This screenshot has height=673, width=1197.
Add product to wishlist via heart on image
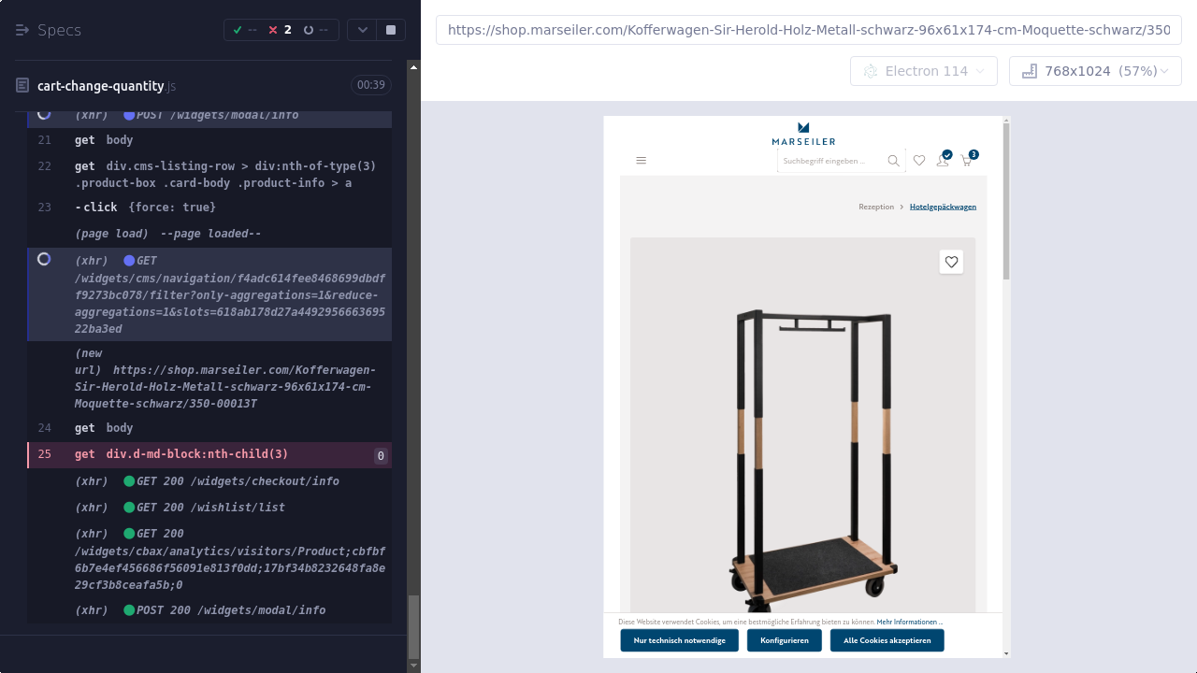coord(951,263)
